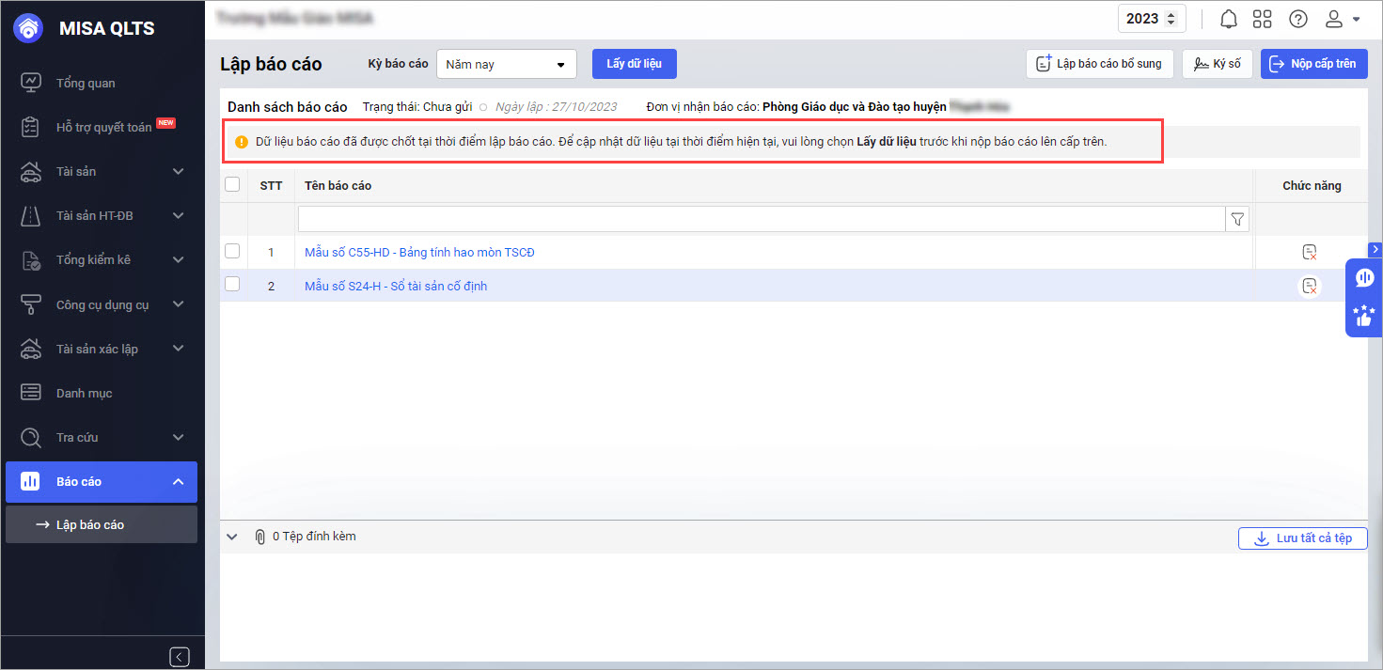Image resolution: width=1383 pixels, height=670 pixels.
Task: Click the Tra cứu menu label
Action: (x=77, y=437)
